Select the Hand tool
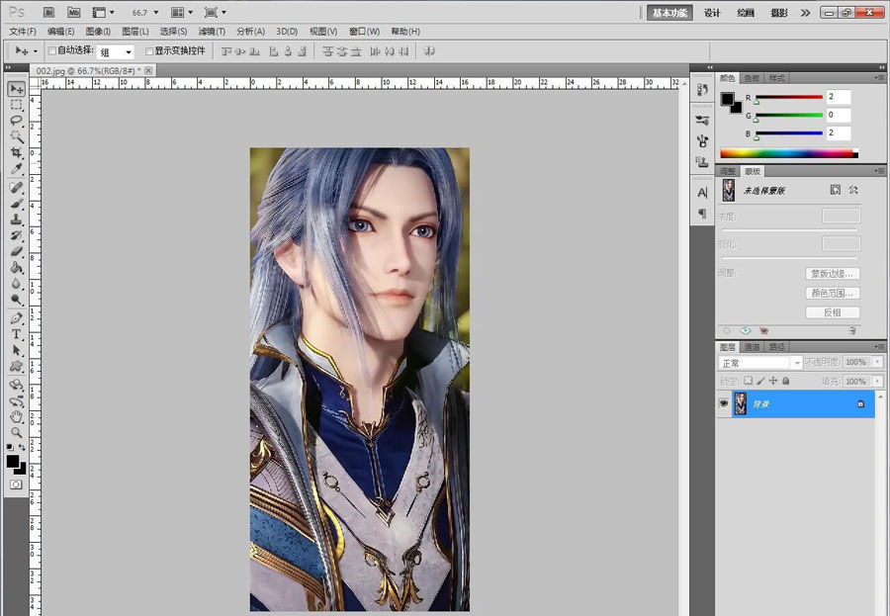 point(17,416)
